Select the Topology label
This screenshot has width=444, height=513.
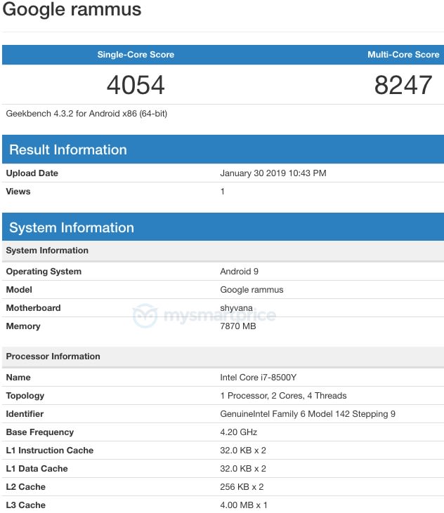click(25, 396)
